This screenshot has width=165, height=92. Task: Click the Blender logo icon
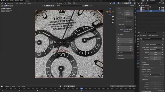[2, 1]
